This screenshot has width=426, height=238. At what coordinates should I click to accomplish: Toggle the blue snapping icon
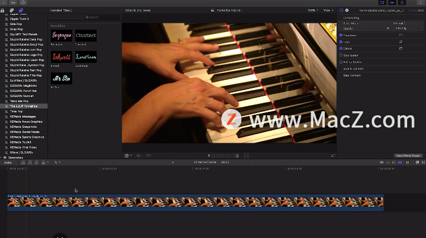pyautogui.click(x=400, y=162)
